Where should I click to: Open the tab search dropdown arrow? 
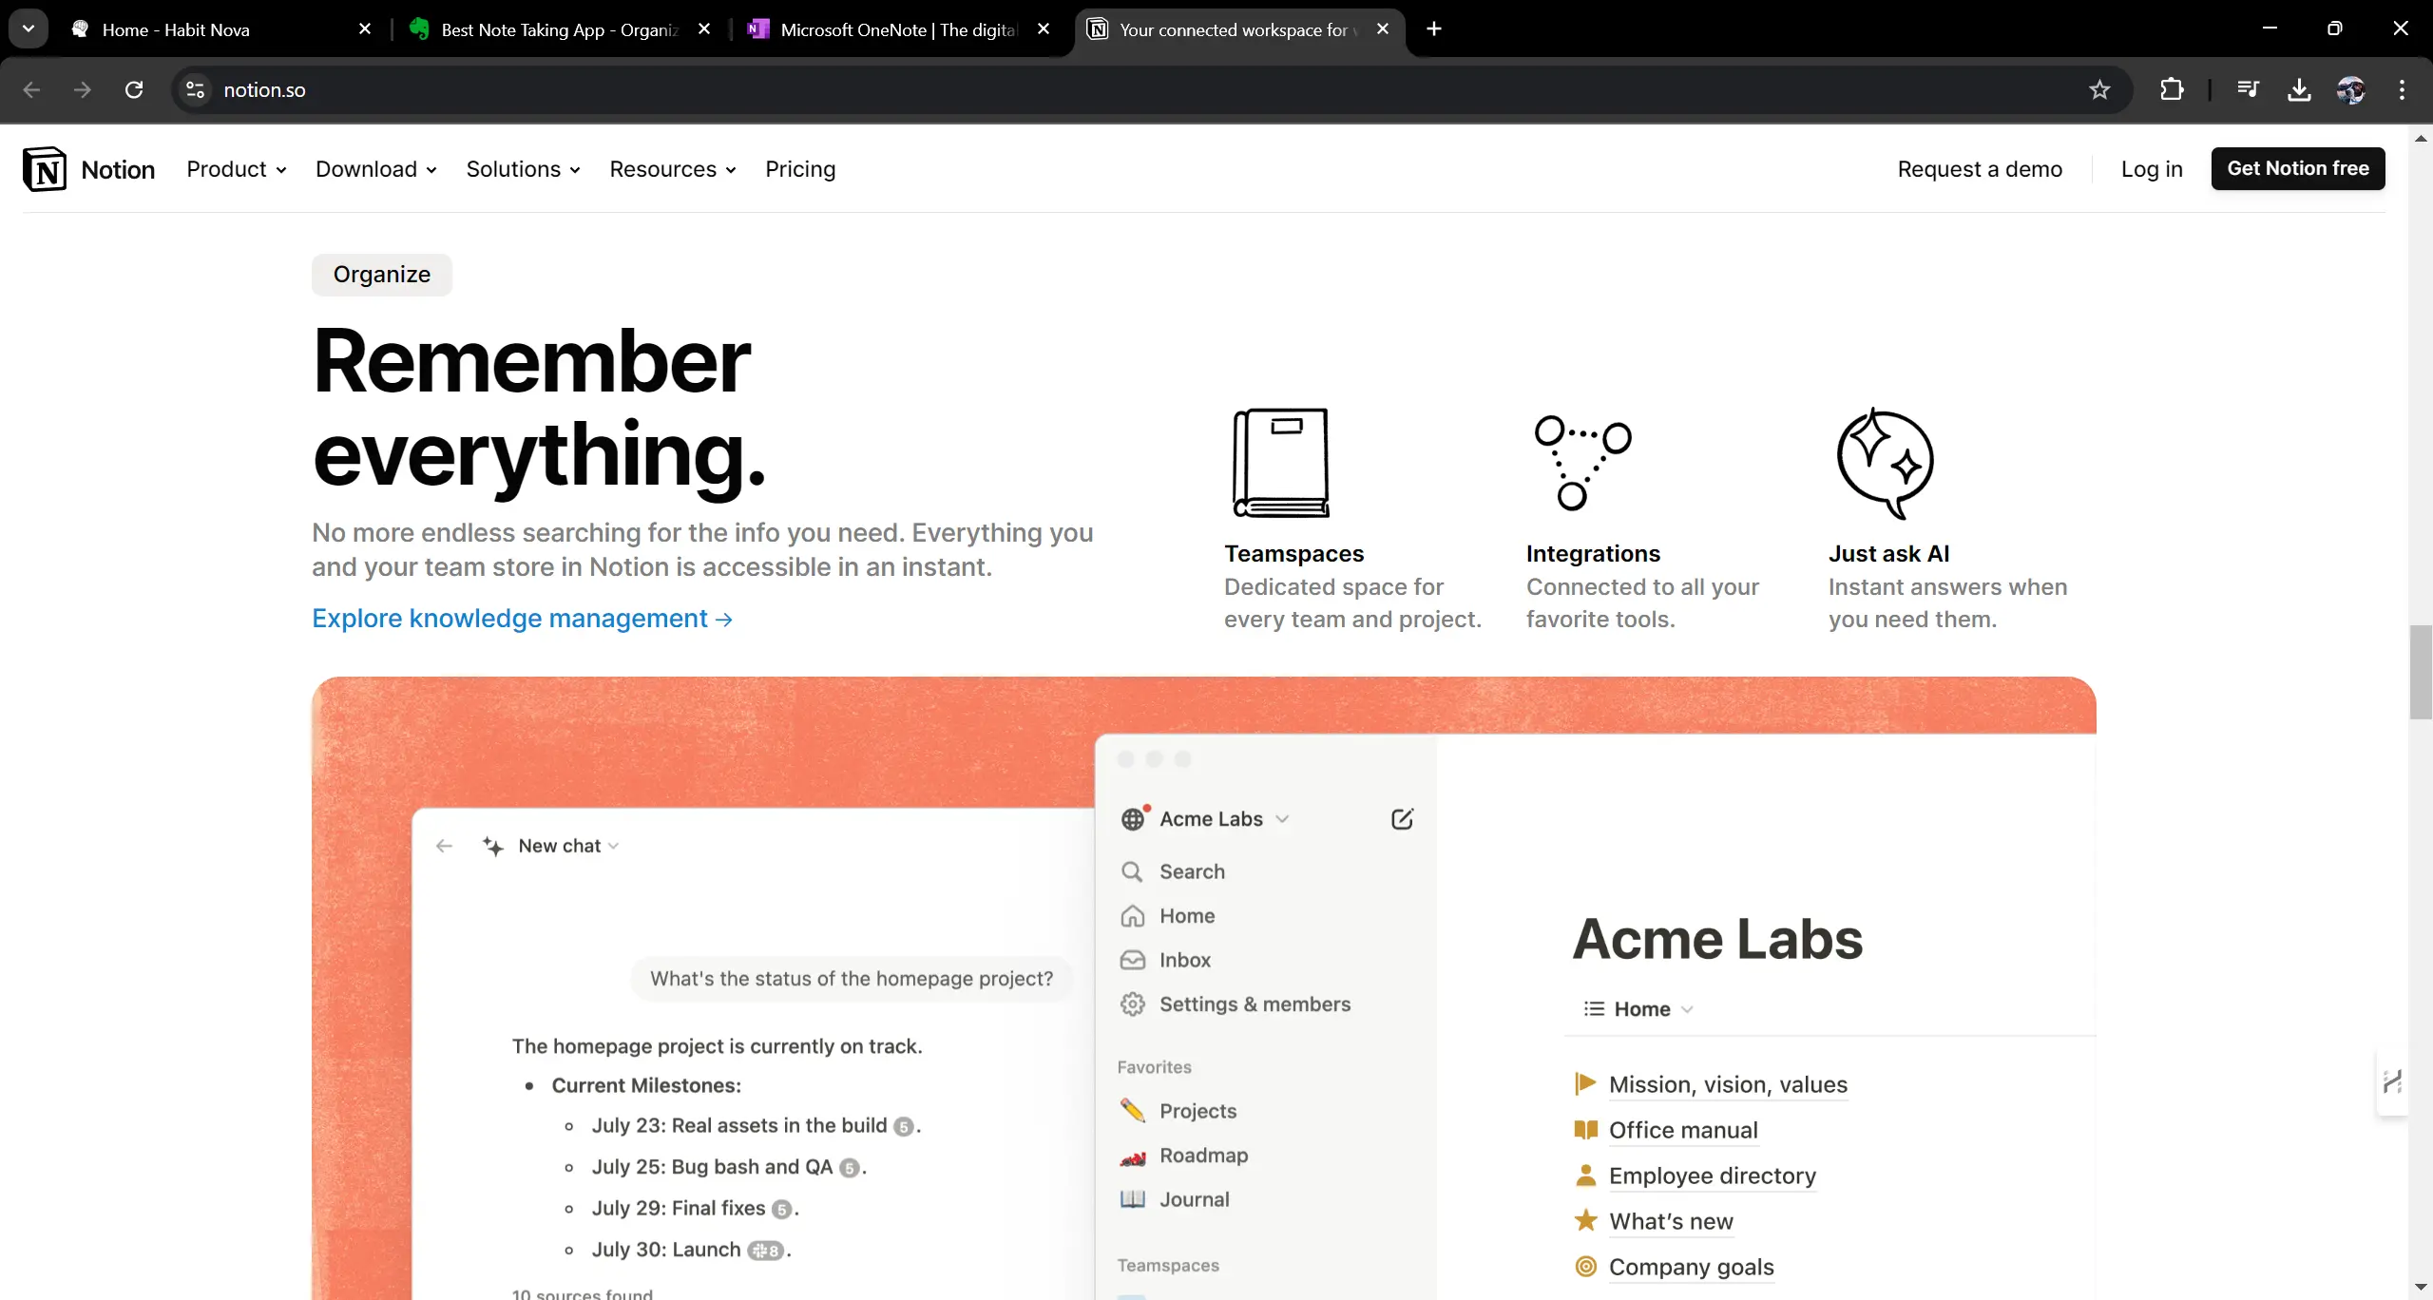coord(29,29)
